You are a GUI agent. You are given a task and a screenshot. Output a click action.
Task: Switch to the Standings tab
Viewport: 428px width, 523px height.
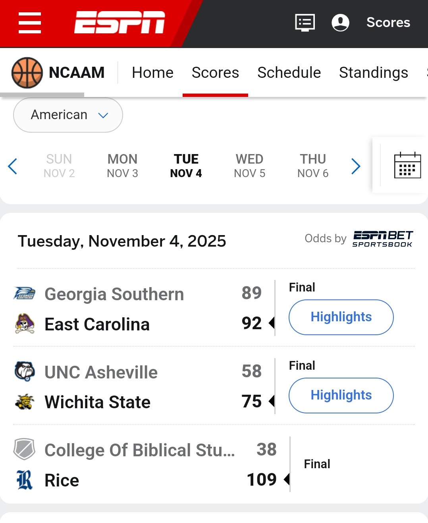(373, 73)
